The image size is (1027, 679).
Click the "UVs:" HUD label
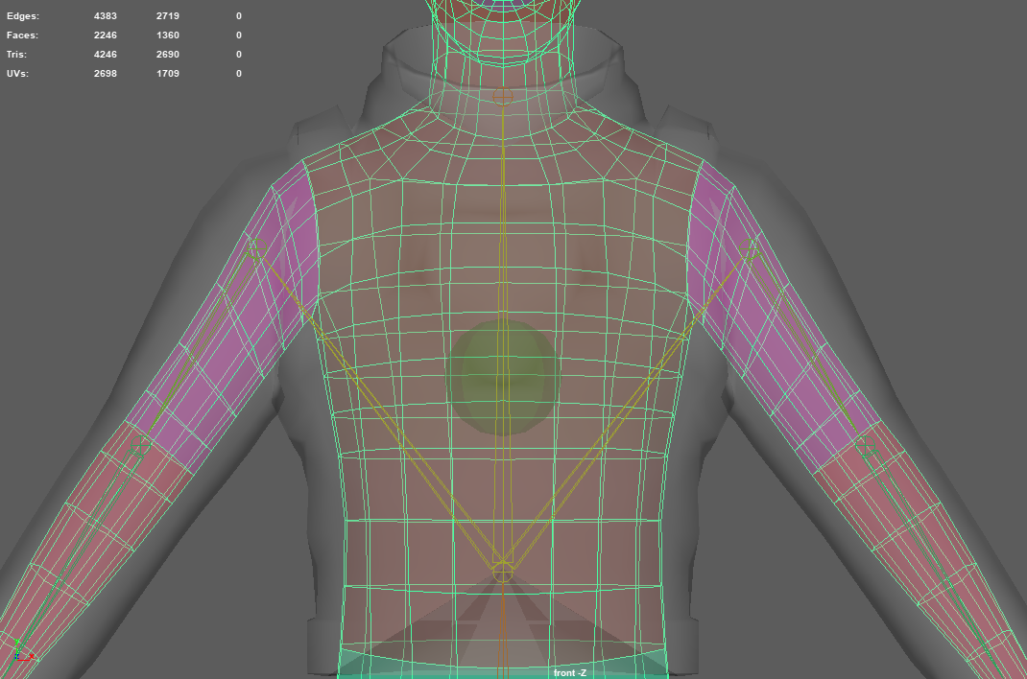tap(17, 73)
